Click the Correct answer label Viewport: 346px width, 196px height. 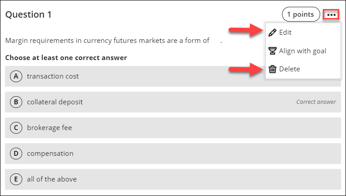(x=316, y=102)
